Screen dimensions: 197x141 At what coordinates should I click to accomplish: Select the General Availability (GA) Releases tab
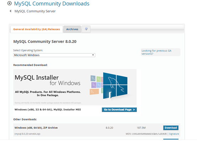coord(37,29)
